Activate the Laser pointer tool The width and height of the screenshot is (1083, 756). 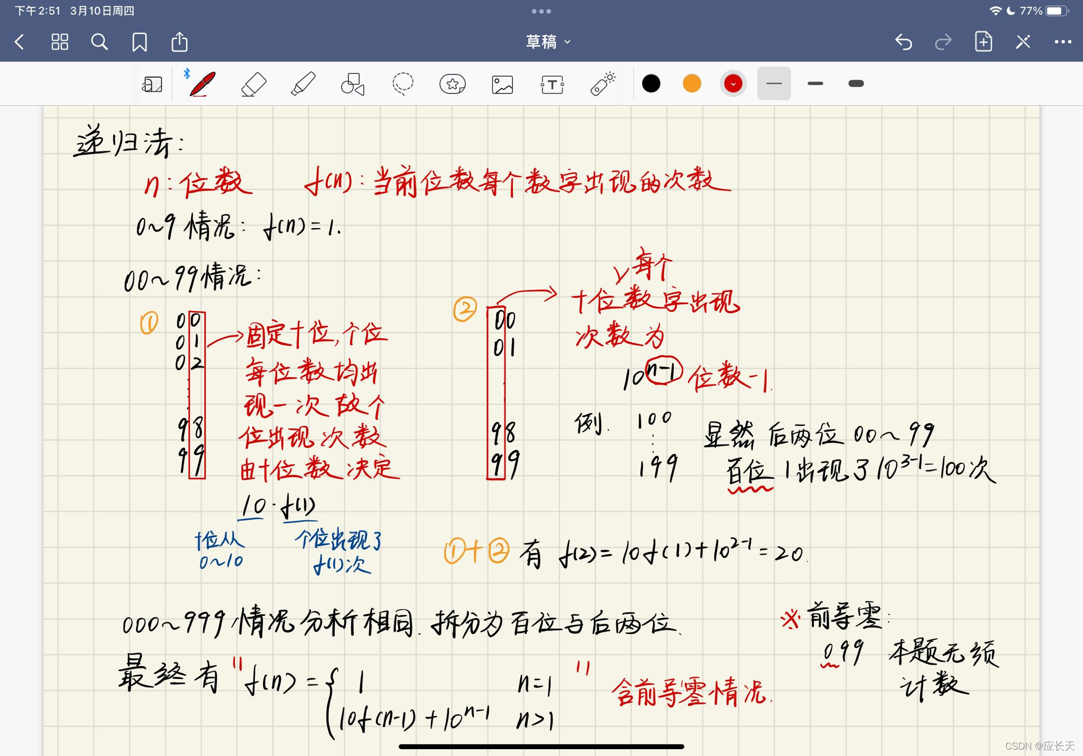[602, 83]
